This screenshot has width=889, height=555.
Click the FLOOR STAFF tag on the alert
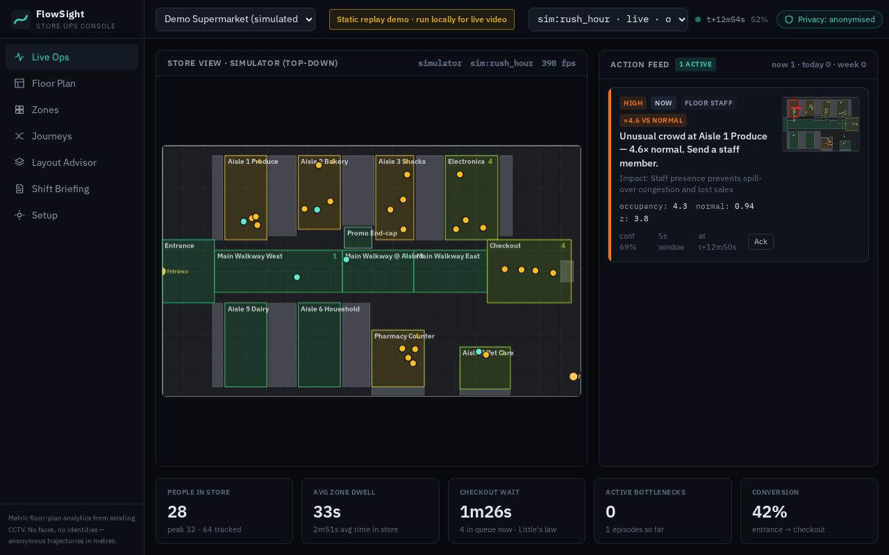(708, 103)
